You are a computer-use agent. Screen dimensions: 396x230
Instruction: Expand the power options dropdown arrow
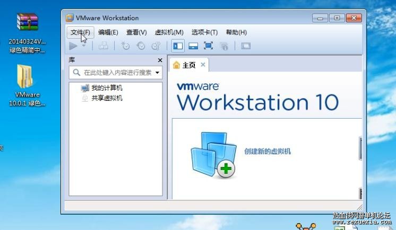(84, 46)
